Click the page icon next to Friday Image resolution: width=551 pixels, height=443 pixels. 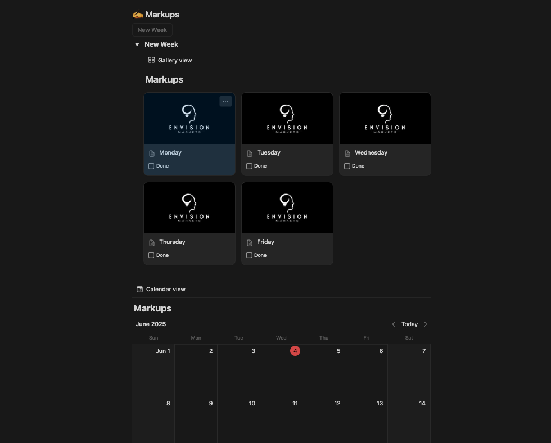(250, 242)
